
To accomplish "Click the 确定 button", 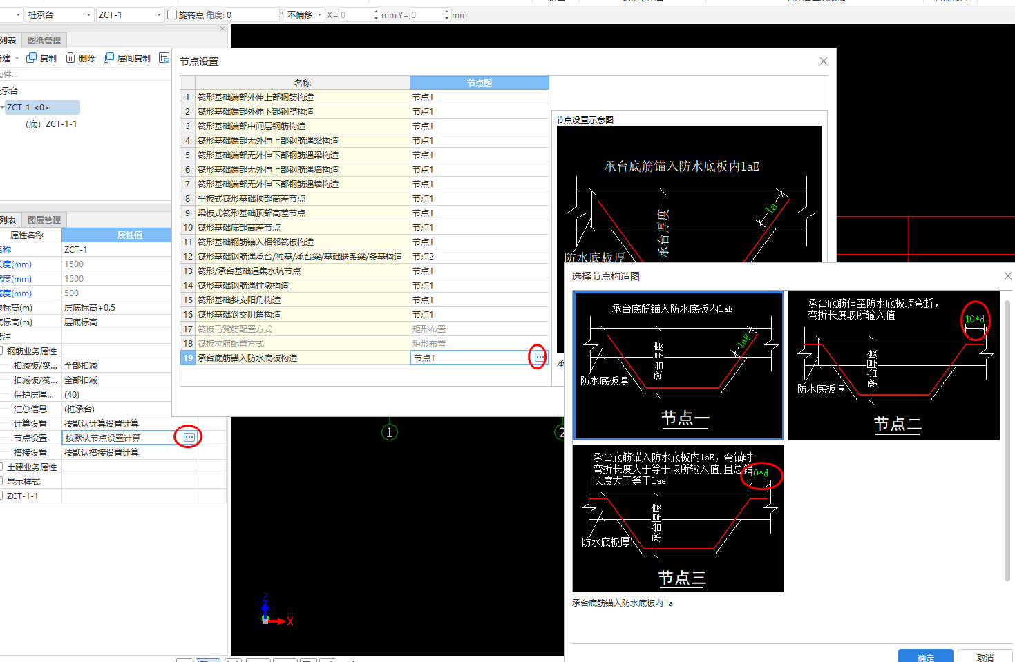I will click(926, 656).
